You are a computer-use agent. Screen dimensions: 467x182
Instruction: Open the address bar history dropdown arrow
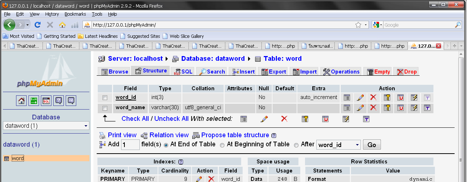[366, 25]
